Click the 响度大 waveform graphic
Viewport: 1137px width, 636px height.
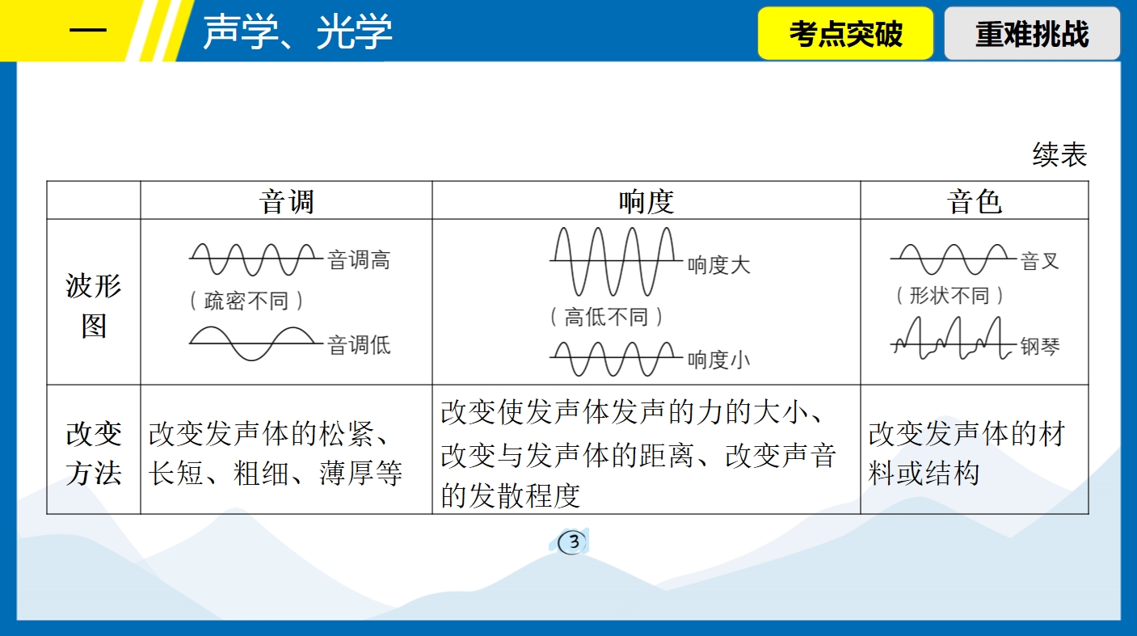tap(616, 261)
